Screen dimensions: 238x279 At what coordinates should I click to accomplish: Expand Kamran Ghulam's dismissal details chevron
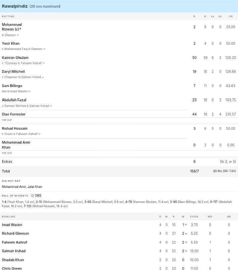click(44, 63)
